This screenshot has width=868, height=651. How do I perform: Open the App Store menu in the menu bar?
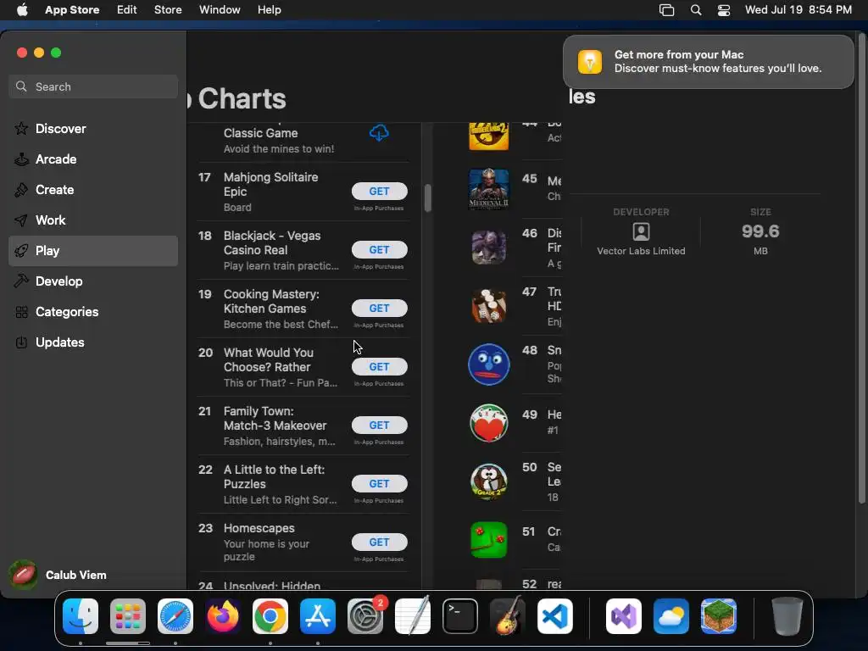72,9
